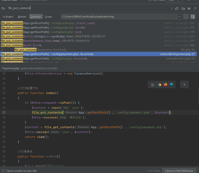Click the file mask dropdown field

pyautogui.click(x=175, y=1)
